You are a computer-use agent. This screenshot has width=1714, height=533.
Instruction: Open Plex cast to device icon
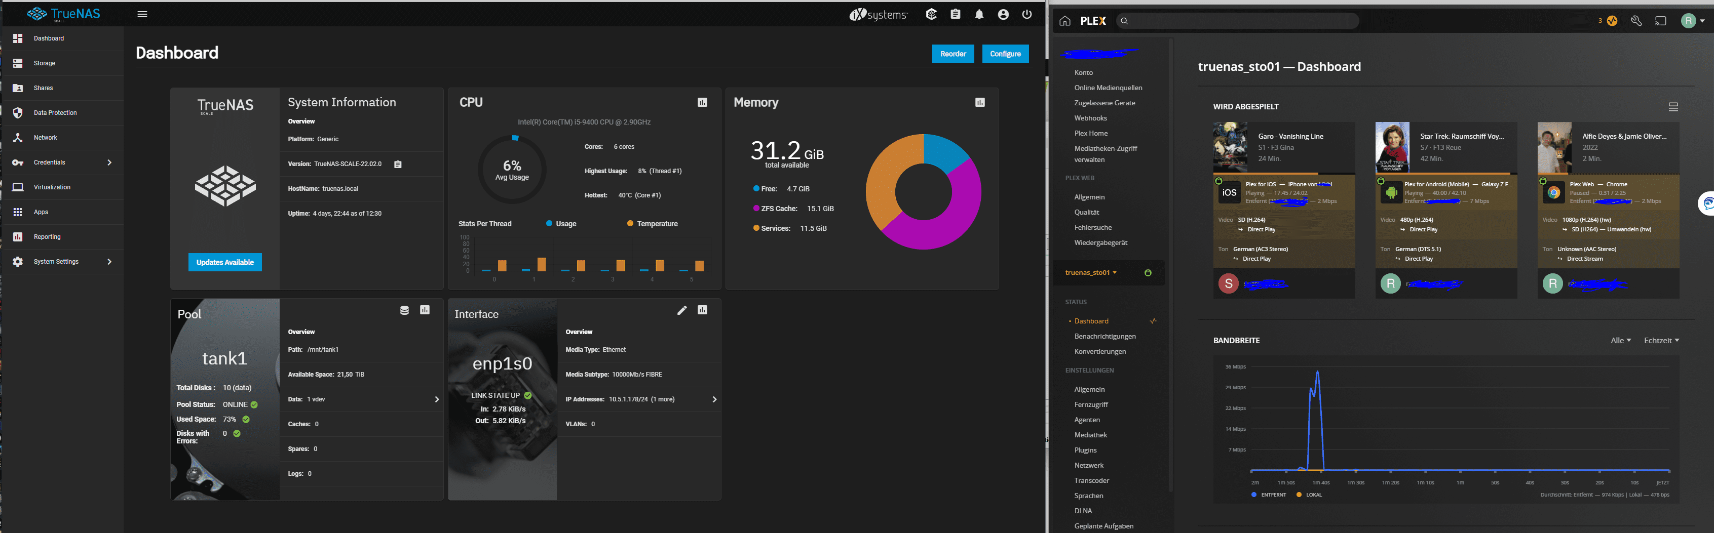1661,21
